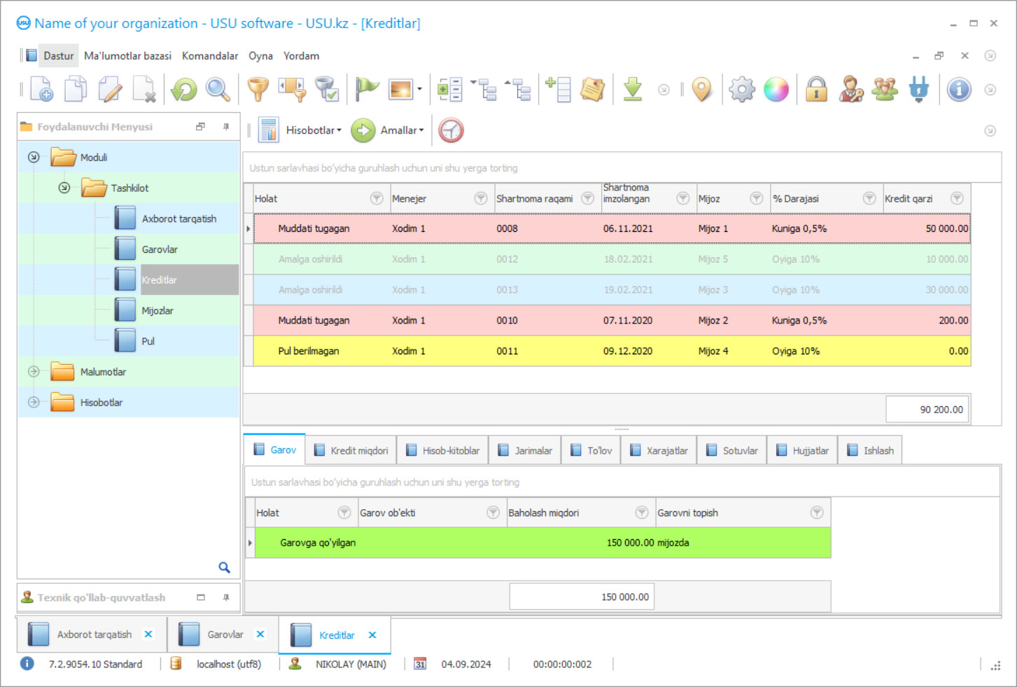Open the dropdown arrow next to image icon
The image size is (1017, 687).
pos(419,89)
